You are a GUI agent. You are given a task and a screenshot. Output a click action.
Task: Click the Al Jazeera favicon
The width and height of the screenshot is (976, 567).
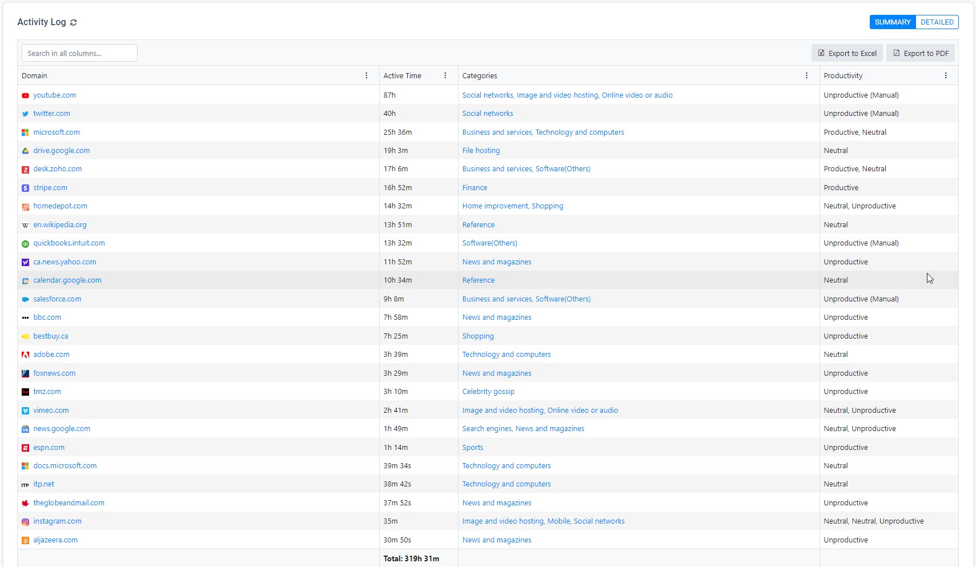point(25,540)
